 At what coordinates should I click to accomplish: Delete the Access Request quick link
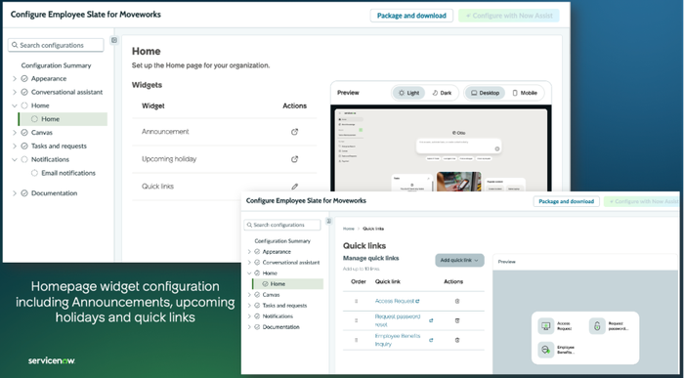pos(457,301)
